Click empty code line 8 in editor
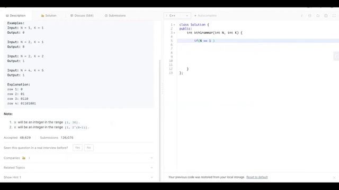This screenshot has height=190, width=339. (x=257, y=53)
